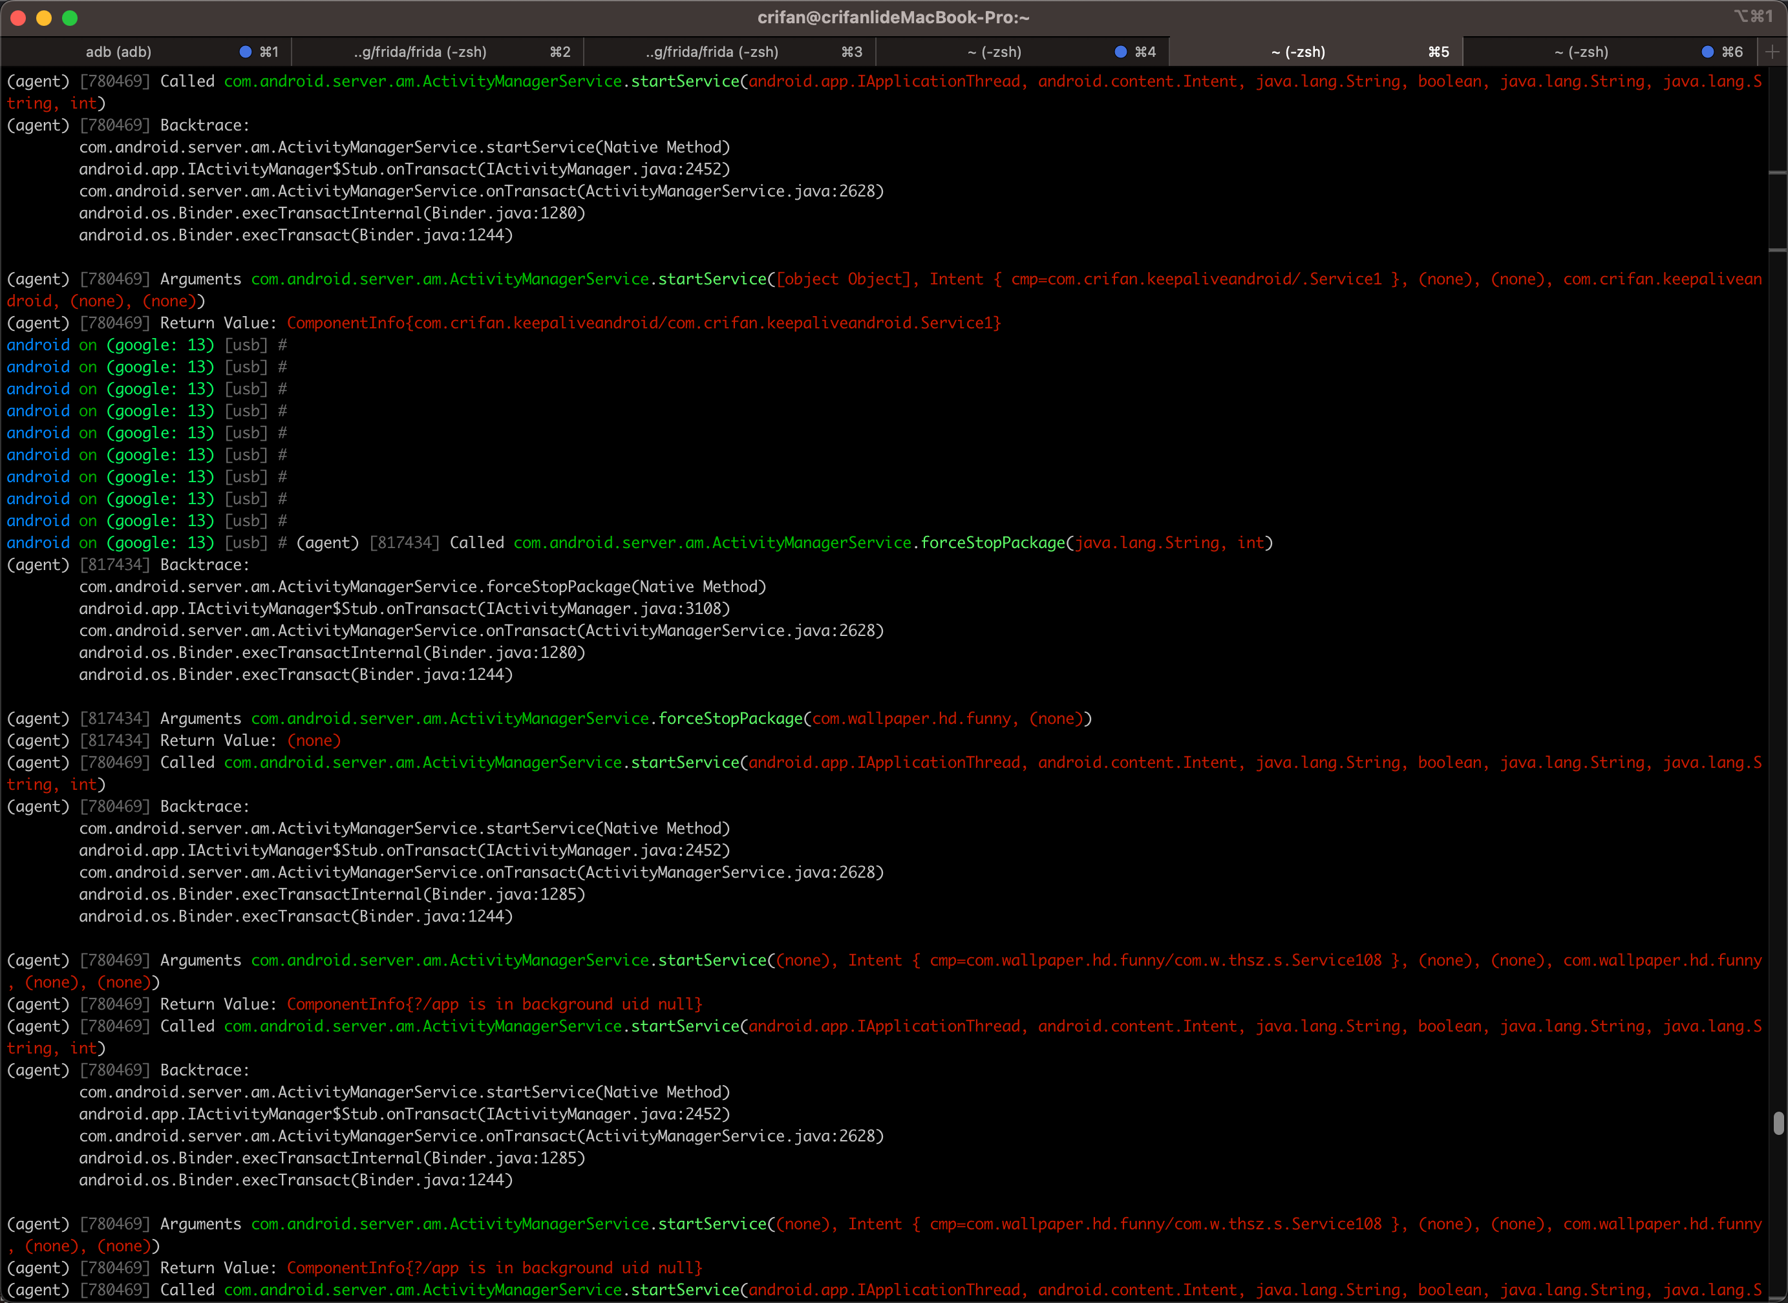This screenshot has width=1788, height=1303.
Task: Click blue activity dot on ⌘4 tab
Action: (1121, 52)
